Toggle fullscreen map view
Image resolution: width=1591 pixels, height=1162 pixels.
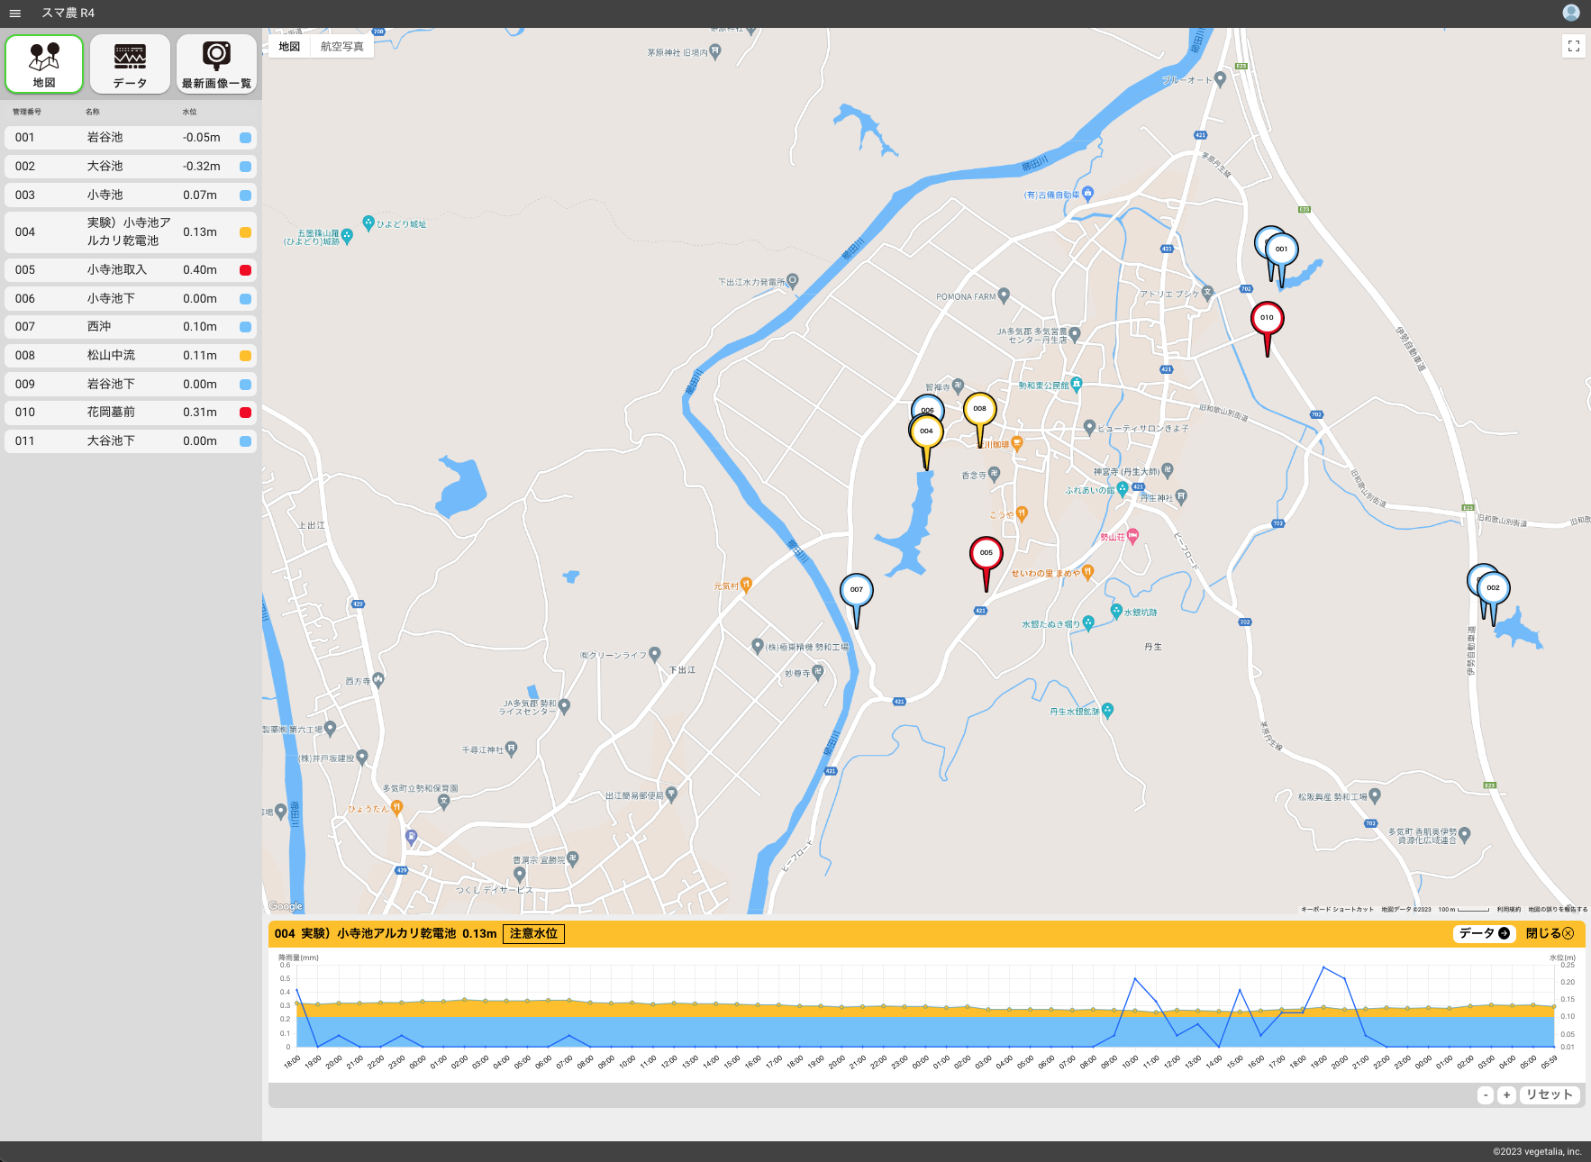point(1573,46)
